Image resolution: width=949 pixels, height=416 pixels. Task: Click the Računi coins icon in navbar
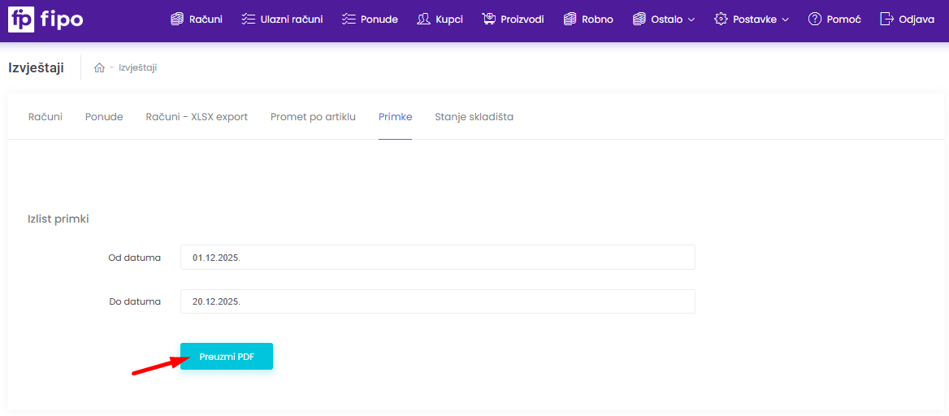[177, 19]
